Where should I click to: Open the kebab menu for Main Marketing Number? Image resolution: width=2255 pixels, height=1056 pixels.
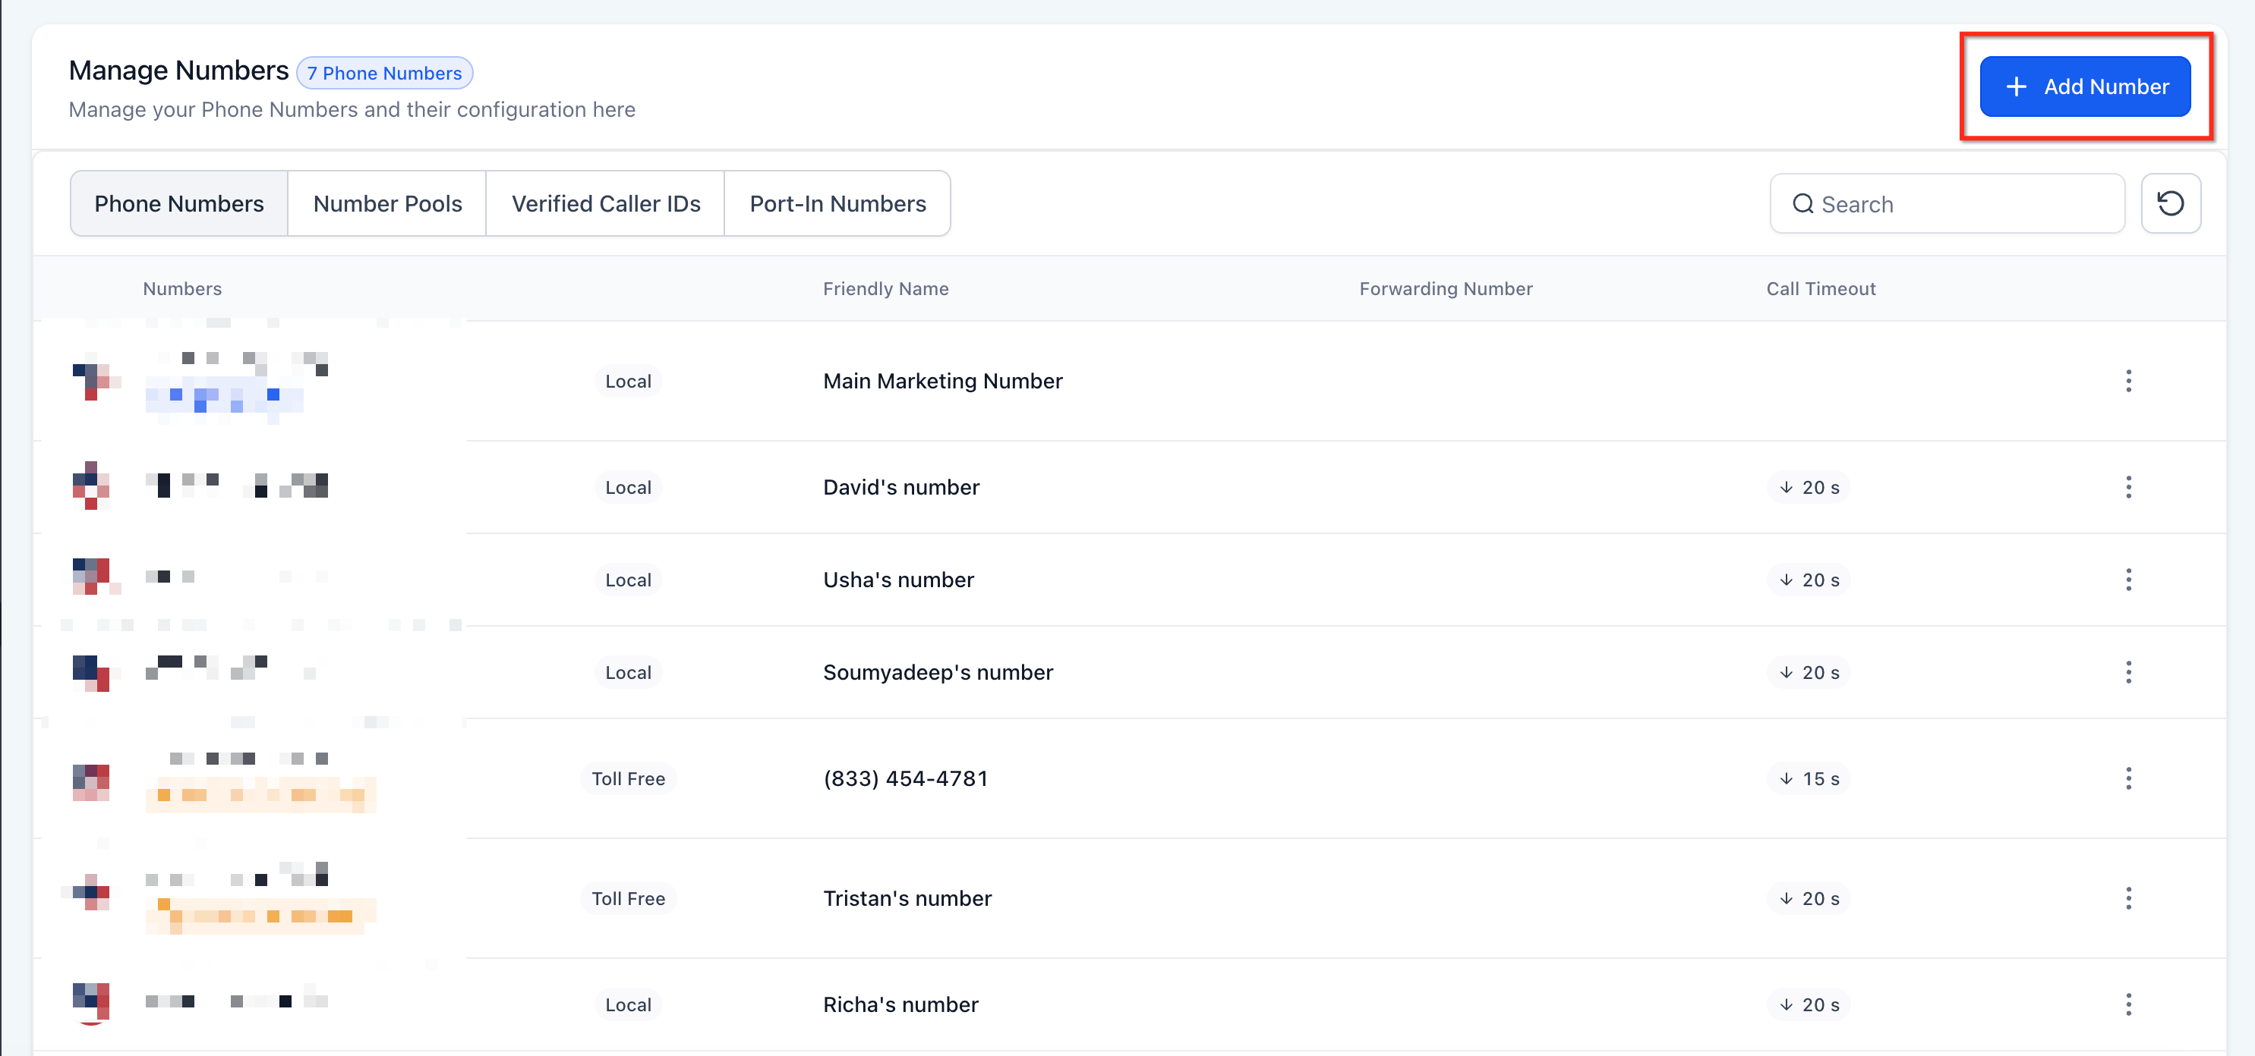pyautogui.click(x=2128, y=381)
